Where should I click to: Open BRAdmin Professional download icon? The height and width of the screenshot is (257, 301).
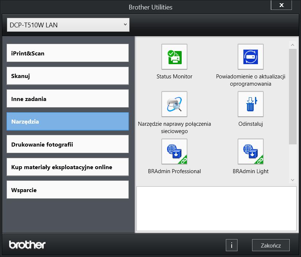(174, 152)
